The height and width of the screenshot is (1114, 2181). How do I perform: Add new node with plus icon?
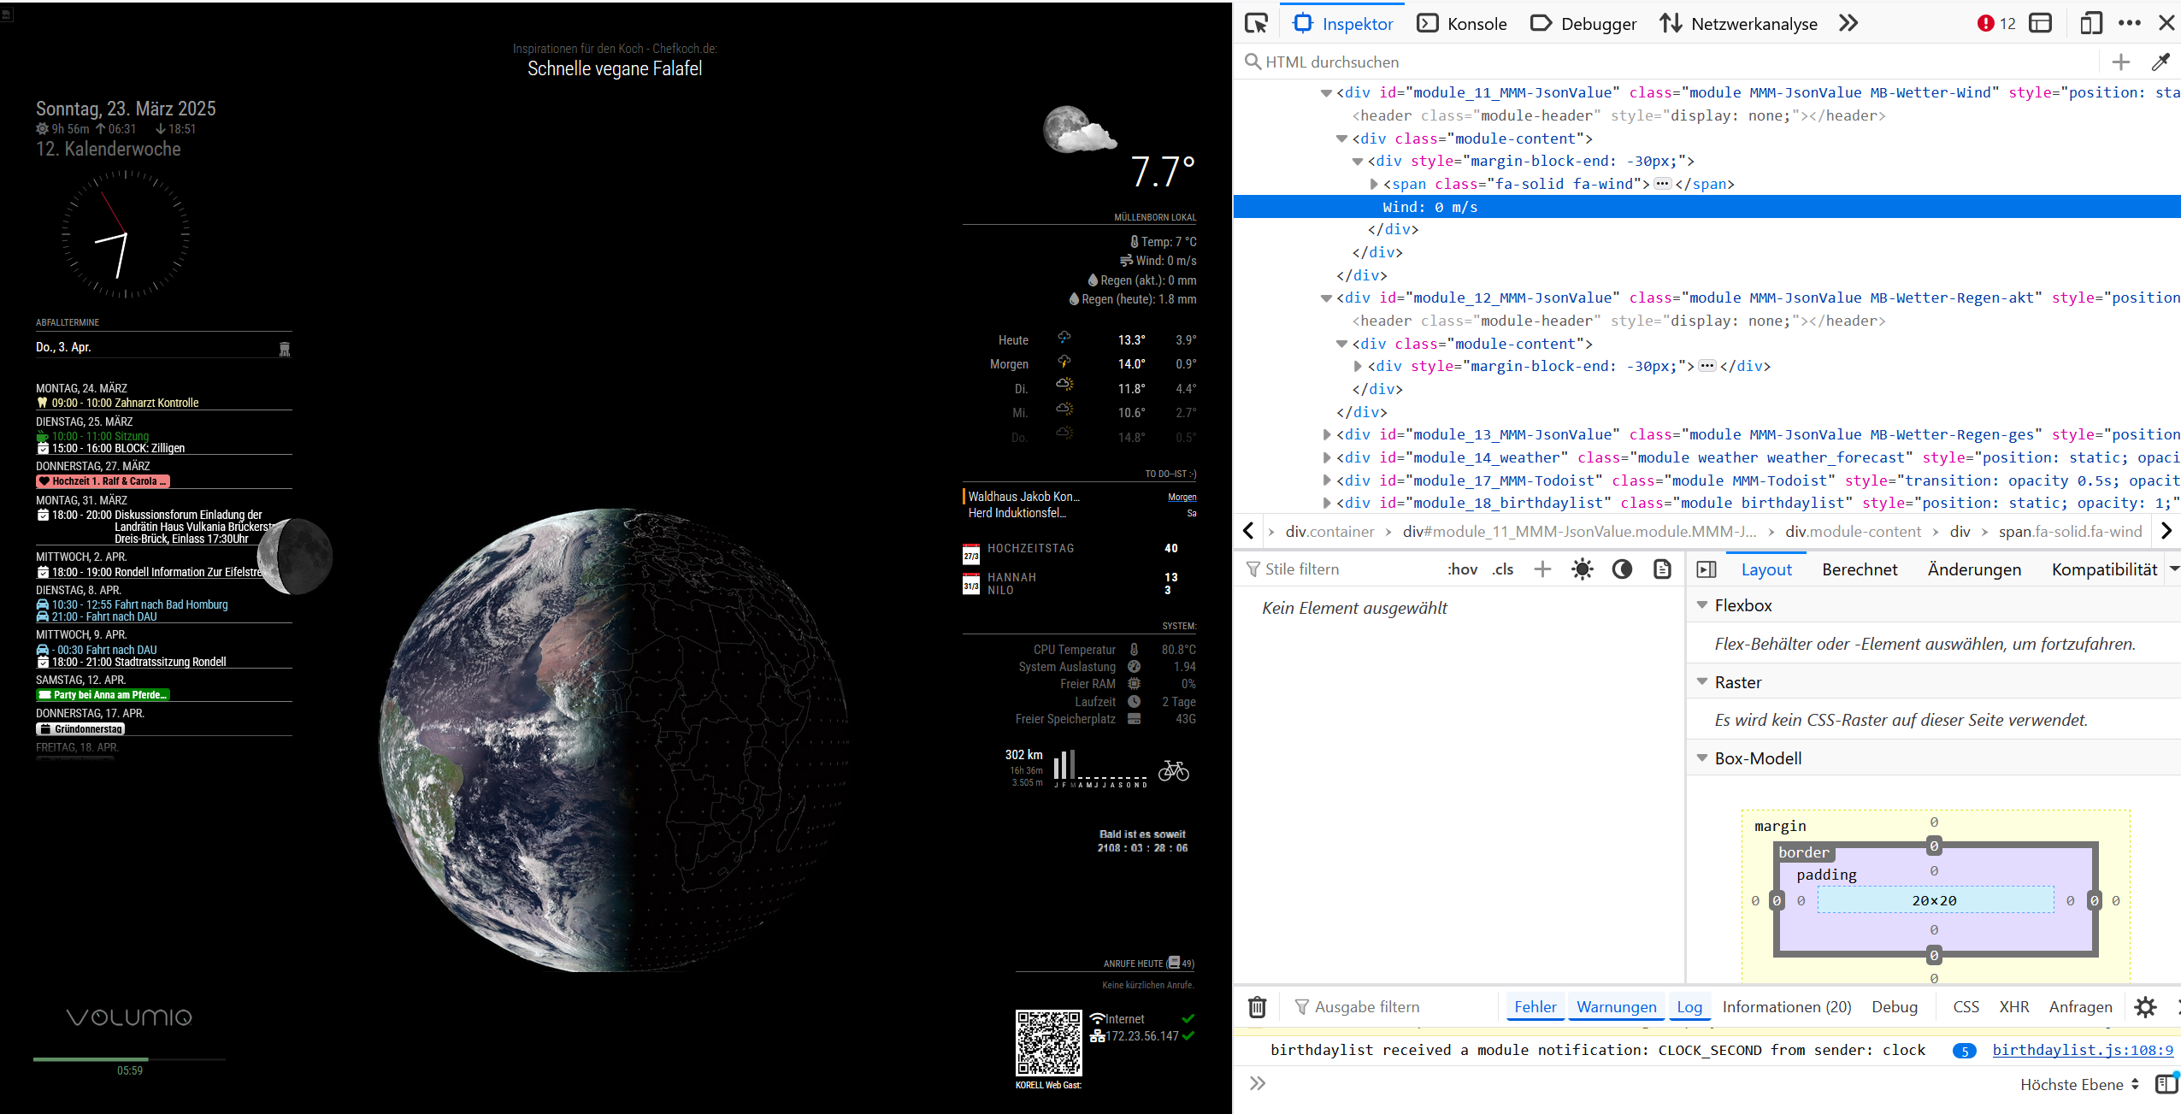[2121, 62]
